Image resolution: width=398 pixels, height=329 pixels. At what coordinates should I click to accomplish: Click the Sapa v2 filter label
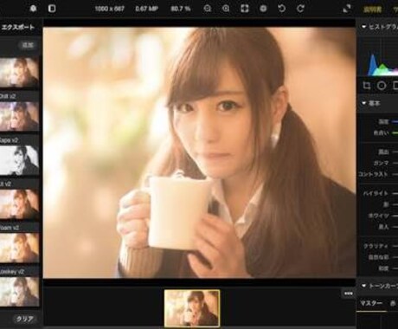(x=10, y=140)
